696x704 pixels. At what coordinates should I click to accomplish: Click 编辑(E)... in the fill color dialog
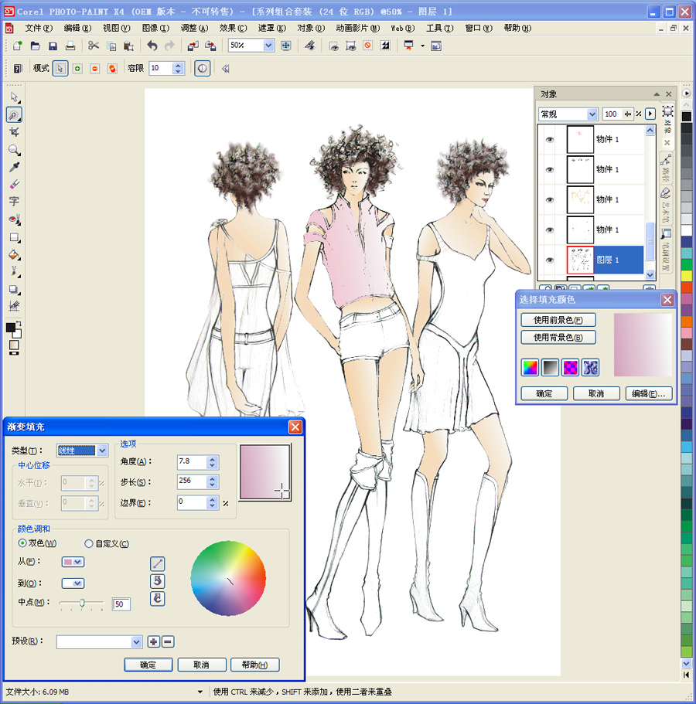pyautogui.click(x=649, y=394)
